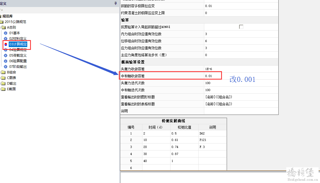This screenshot has width=320, height=183.
Task: Click ratio cell 0.5 in row 1
Action: pos(185,133)
